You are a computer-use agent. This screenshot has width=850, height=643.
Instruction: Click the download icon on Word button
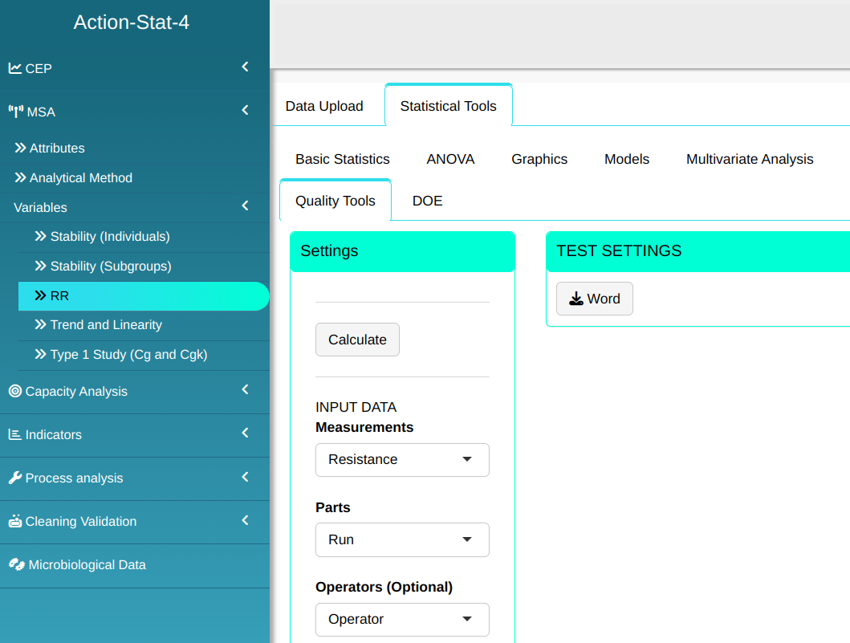pyautogui.click(x=576, y=299)
